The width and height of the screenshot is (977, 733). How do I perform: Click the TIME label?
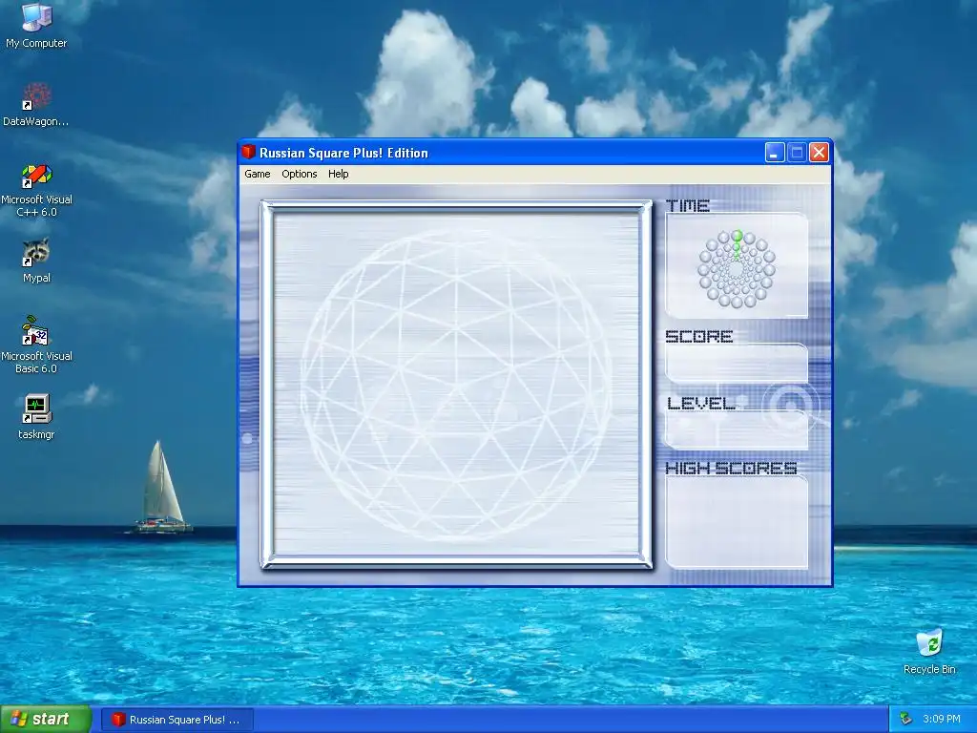[687, 206]
